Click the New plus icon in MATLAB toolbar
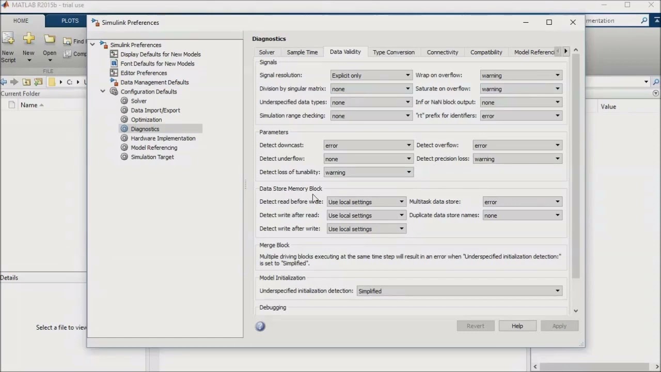The height and width of the screenshot is (372, 661). click(x=29, y=38)
